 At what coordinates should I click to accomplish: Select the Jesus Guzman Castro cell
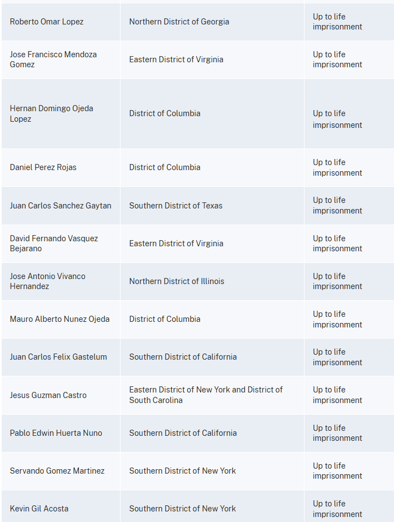(48, 395)
